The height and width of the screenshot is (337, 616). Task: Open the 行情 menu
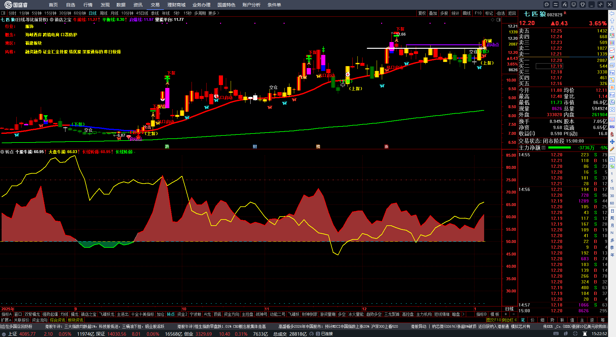[x=88, y=5]
